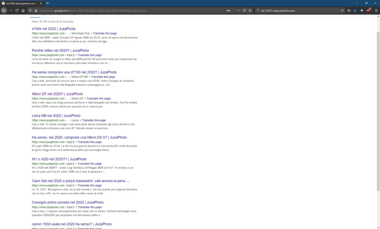This screenshot has height=229, width=380.
Task: Open 'Ha senso comprare una d7100' result
Action: point(74,72)
